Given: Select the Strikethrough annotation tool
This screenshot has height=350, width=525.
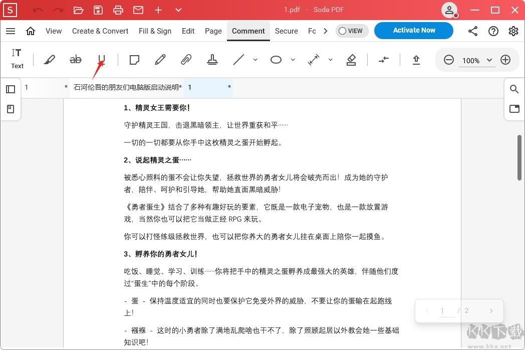Looking at the screenshot, I should (76, 60).
